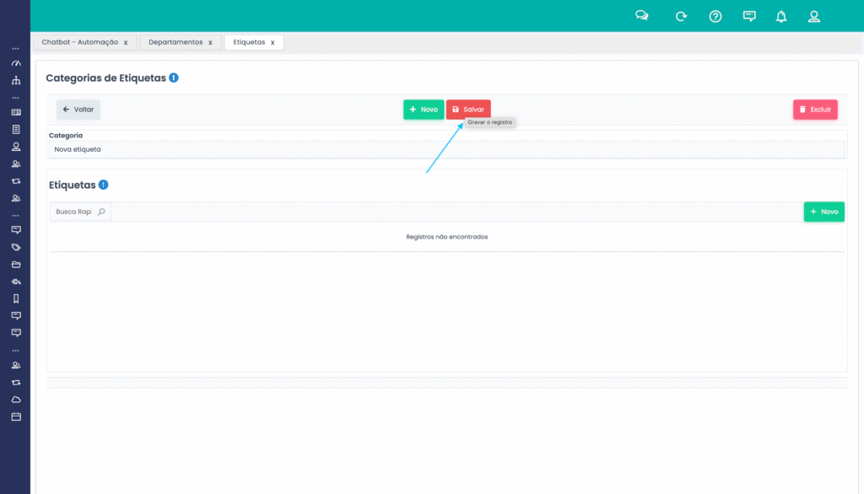Click Novo button in Etiquetas section
The image size is (864, 494).
pos(823,212)
